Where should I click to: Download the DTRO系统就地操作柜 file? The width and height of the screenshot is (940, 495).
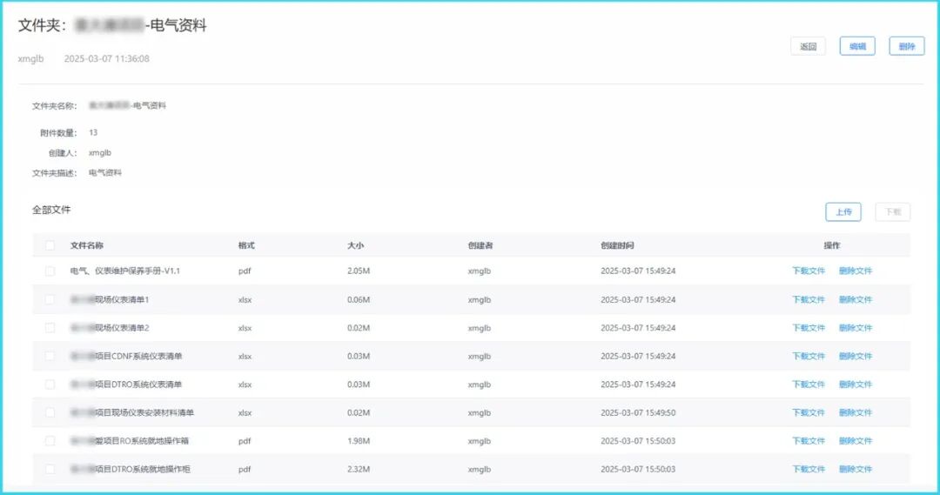coord(808,469)
